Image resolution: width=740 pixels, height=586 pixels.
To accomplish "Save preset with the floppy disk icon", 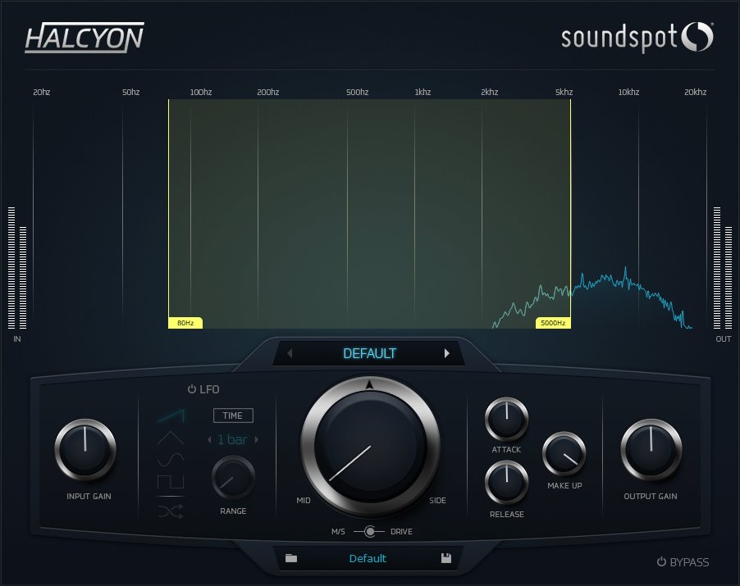I will pyautogui.click(x=446, y=559).
